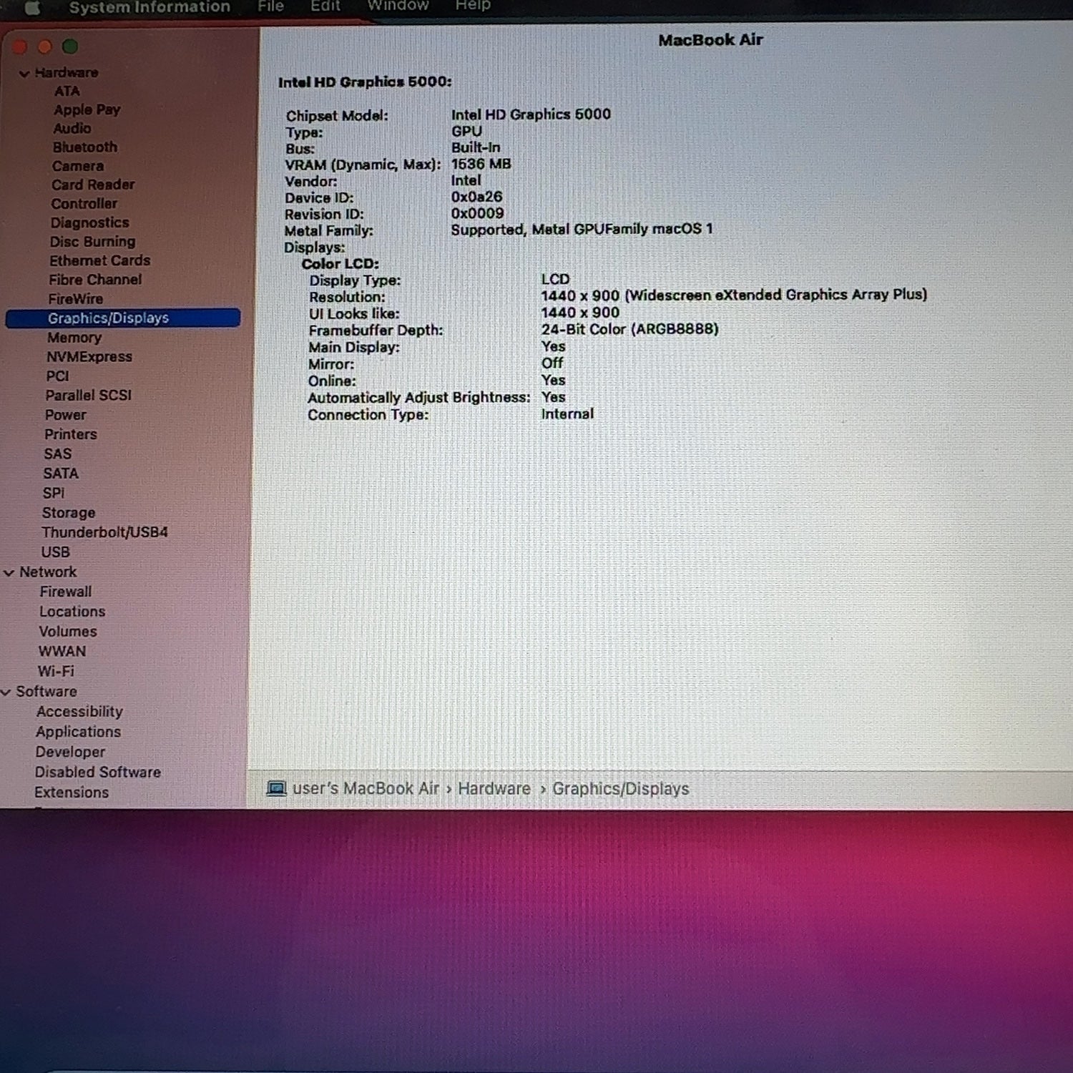Screen dimensions: 1073x1073
Task: Select Bluetooth under Hardware
Action: [84, 147]
